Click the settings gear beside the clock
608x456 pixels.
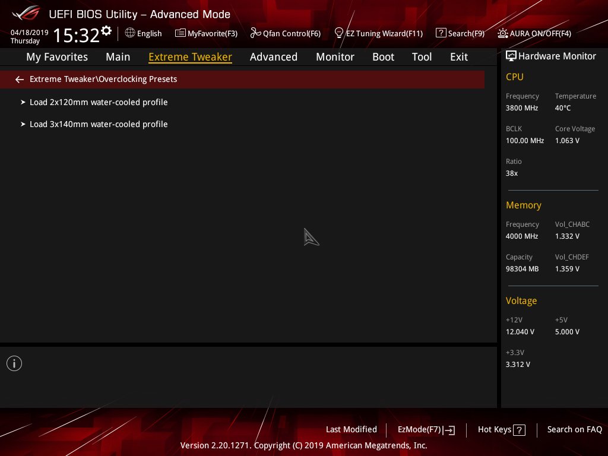pos(106,31)
